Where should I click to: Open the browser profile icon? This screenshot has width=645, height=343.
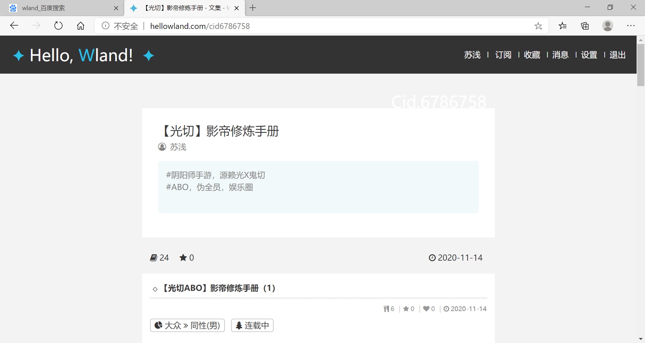pyautogui.click(x=608, y=26)
